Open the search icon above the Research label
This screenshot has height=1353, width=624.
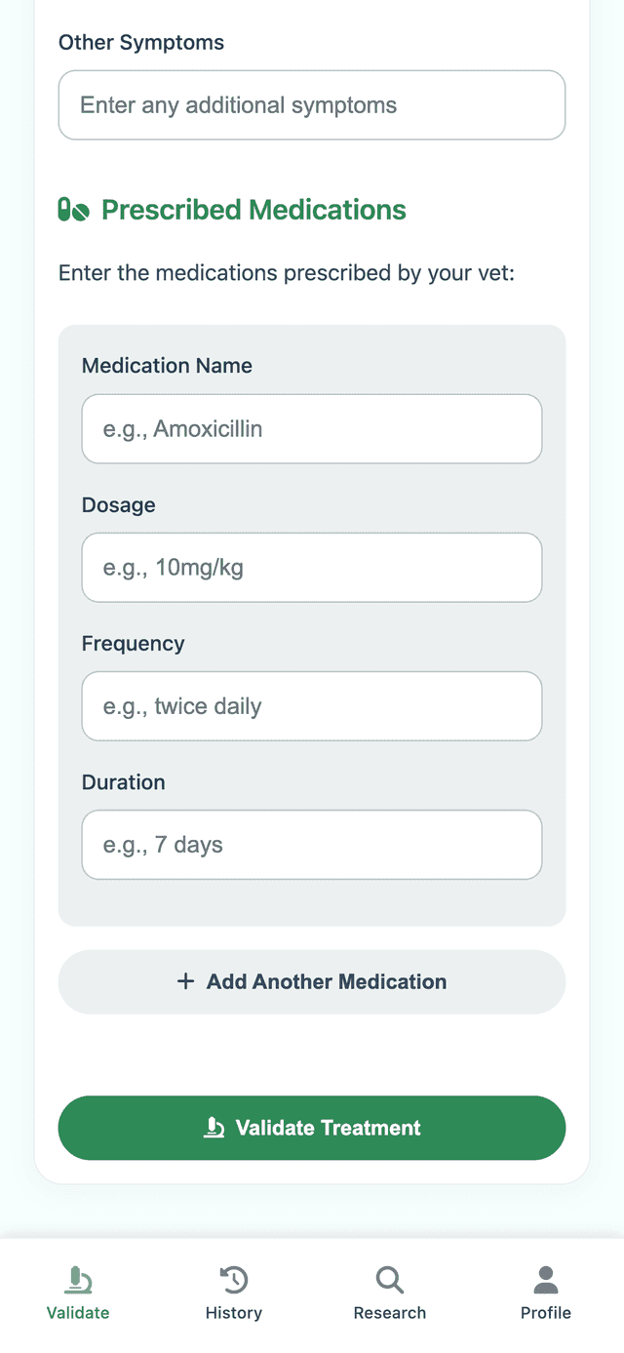coord(390,1278)
